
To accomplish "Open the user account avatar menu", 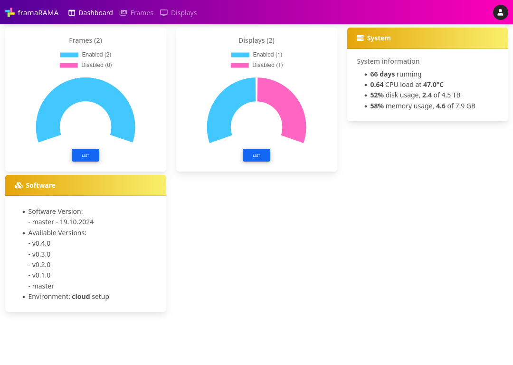I will [500, 12].
